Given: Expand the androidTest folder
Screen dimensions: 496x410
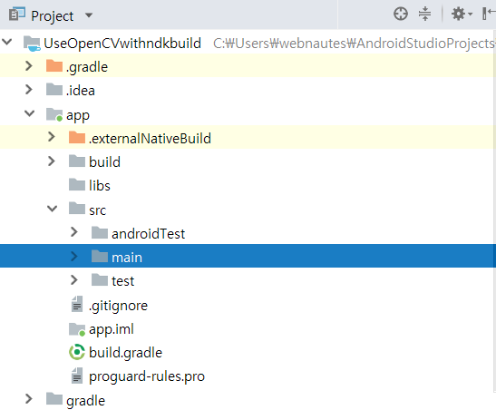Looking at the screenshot, I should [x=74, y=232].
